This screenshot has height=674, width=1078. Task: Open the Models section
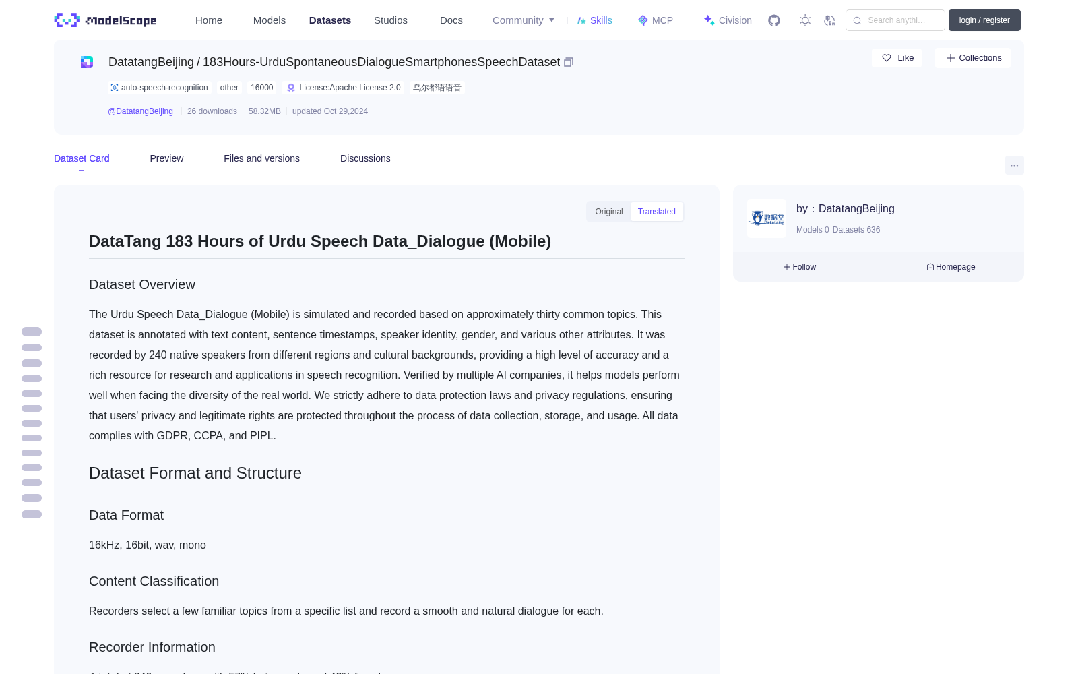[x=269, y=20]
